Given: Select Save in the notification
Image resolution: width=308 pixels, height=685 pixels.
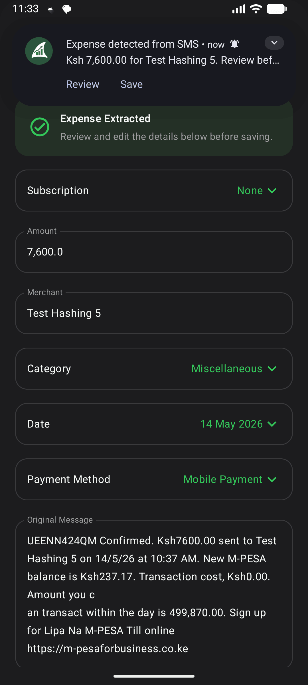Looking at the screenshot, I should [x=131, y=84].
